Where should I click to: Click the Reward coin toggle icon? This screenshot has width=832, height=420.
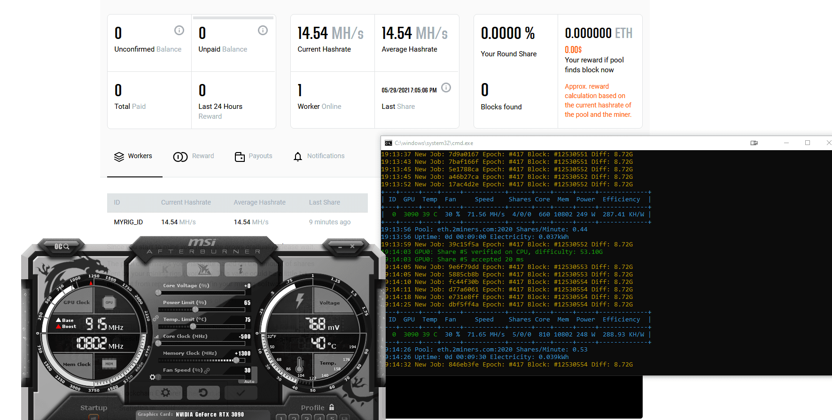[180, 157]
